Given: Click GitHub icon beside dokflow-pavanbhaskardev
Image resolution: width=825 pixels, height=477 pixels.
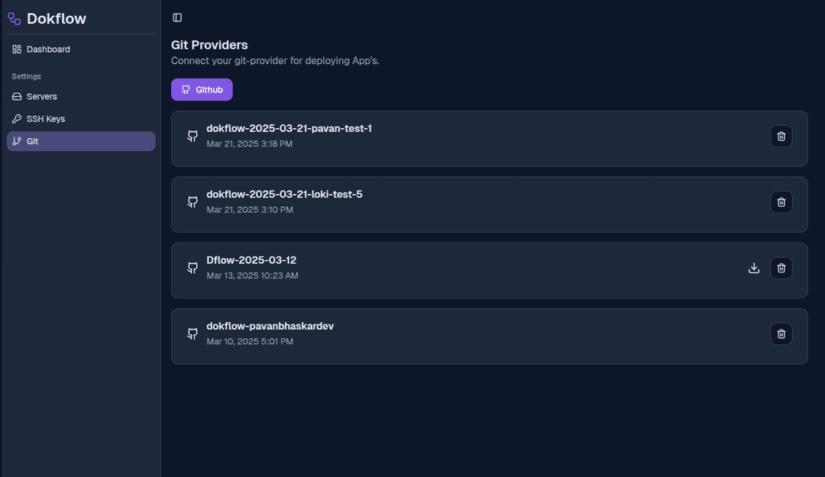Looking at the screenshot, I should click(x=192, y=334).
